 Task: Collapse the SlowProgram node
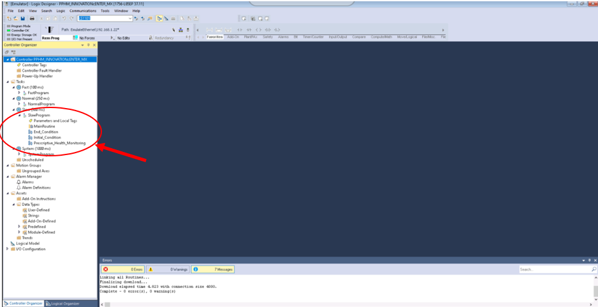19,115
